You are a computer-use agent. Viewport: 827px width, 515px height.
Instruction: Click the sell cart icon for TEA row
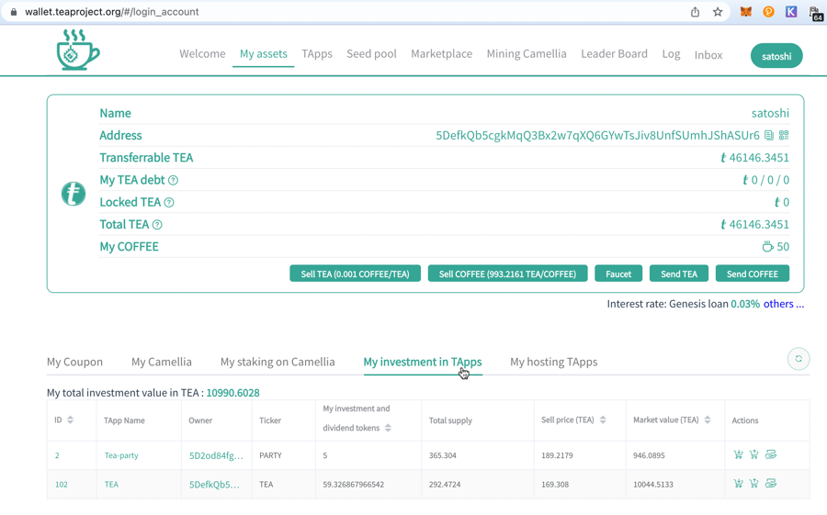click(x=754, y=484)
